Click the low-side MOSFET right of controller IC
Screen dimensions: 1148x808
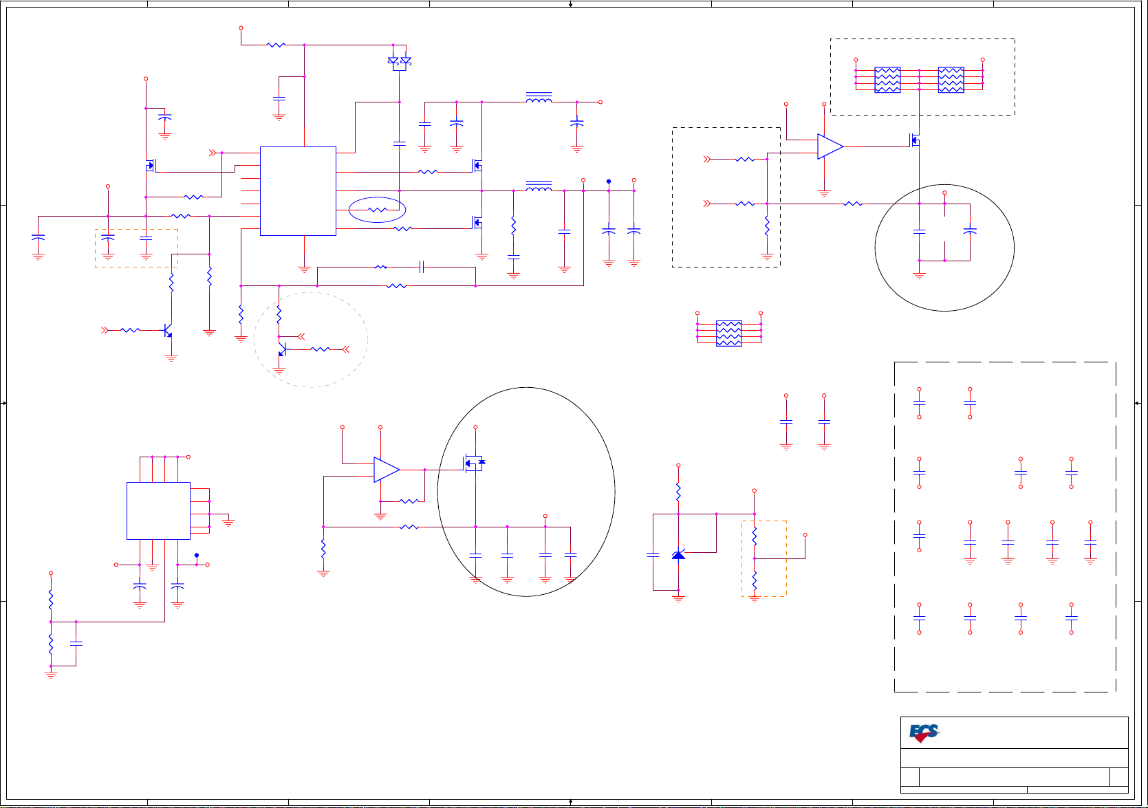click(477, 222)
